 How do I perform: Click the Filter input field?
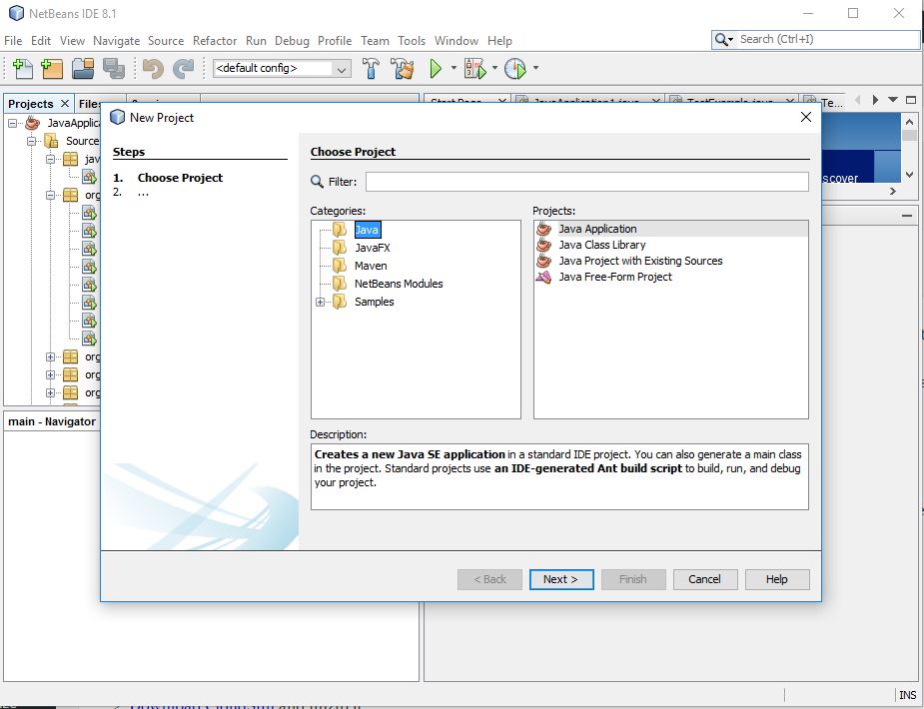click(587, 182)
